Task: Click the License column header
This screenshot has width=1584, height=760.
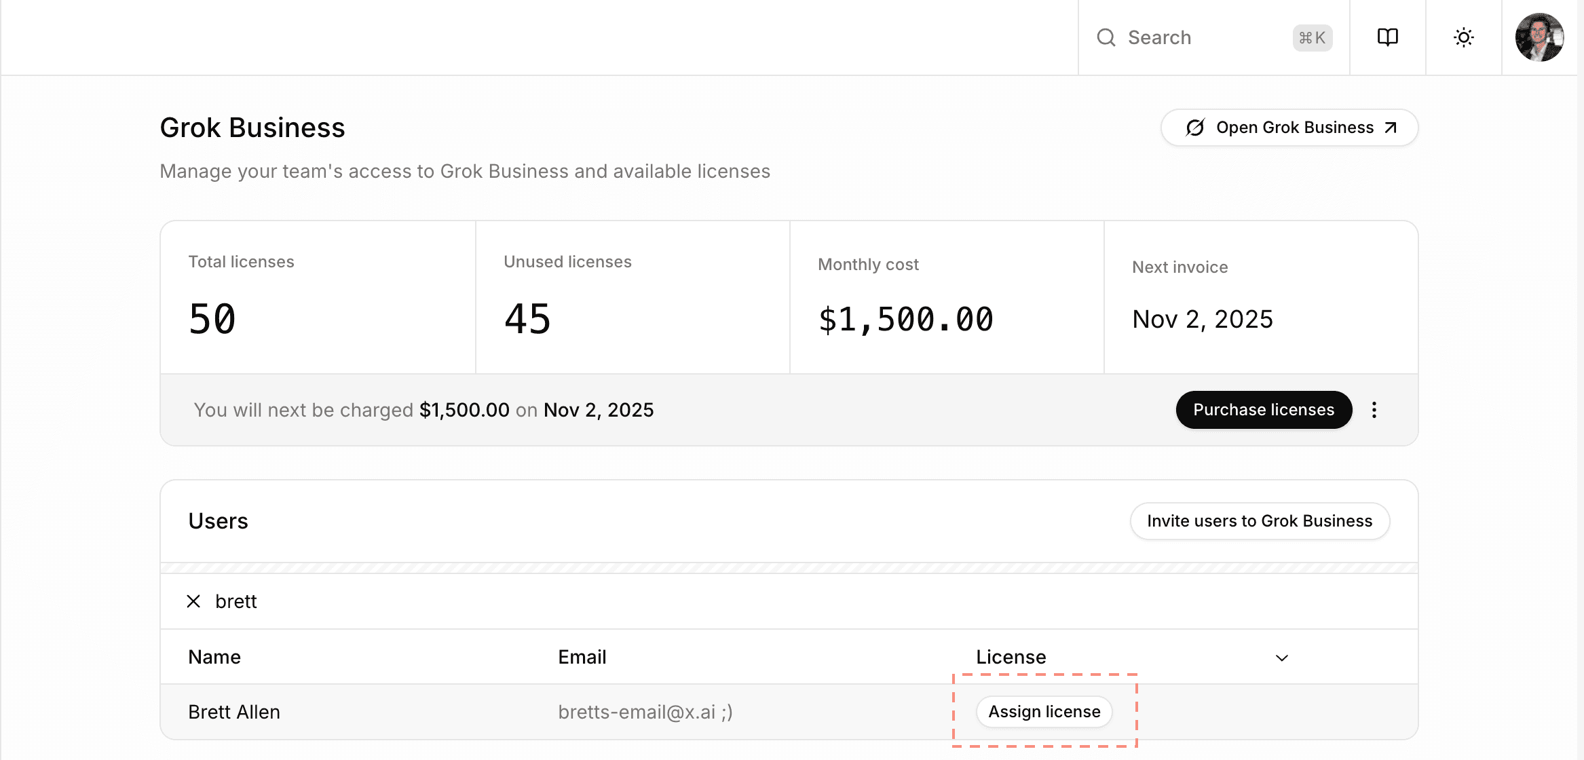Action: tap(1011, 657)
